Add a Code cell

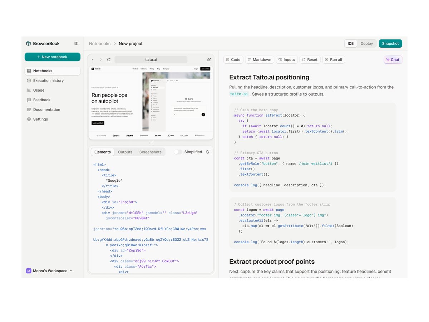(233, 60)
